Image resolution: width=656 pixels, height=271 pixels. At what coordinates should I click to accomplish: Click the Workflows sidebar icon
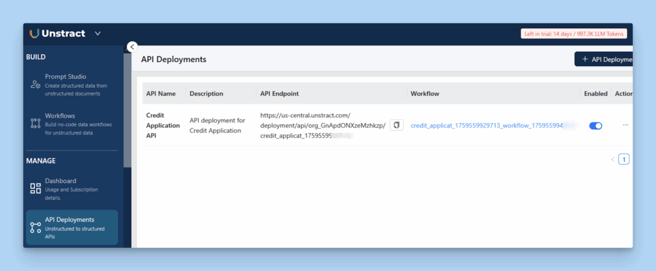coord(36,124)
